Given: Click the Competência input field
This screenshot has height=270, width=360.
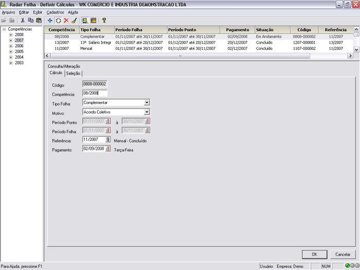Looking at the screenshot, I should [x=94, y=94].
